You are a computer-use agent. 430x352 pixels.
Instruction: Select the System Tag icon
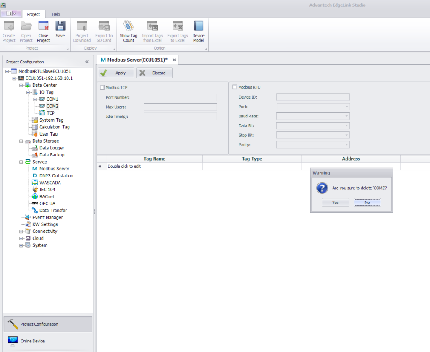coord(35,120)
